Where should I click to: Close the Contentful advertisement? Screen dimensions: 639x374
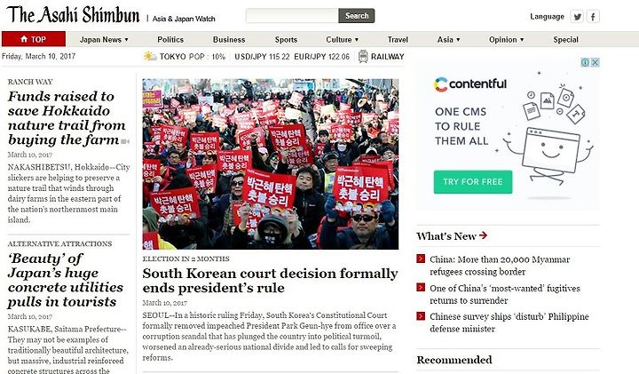click(595, 62)
